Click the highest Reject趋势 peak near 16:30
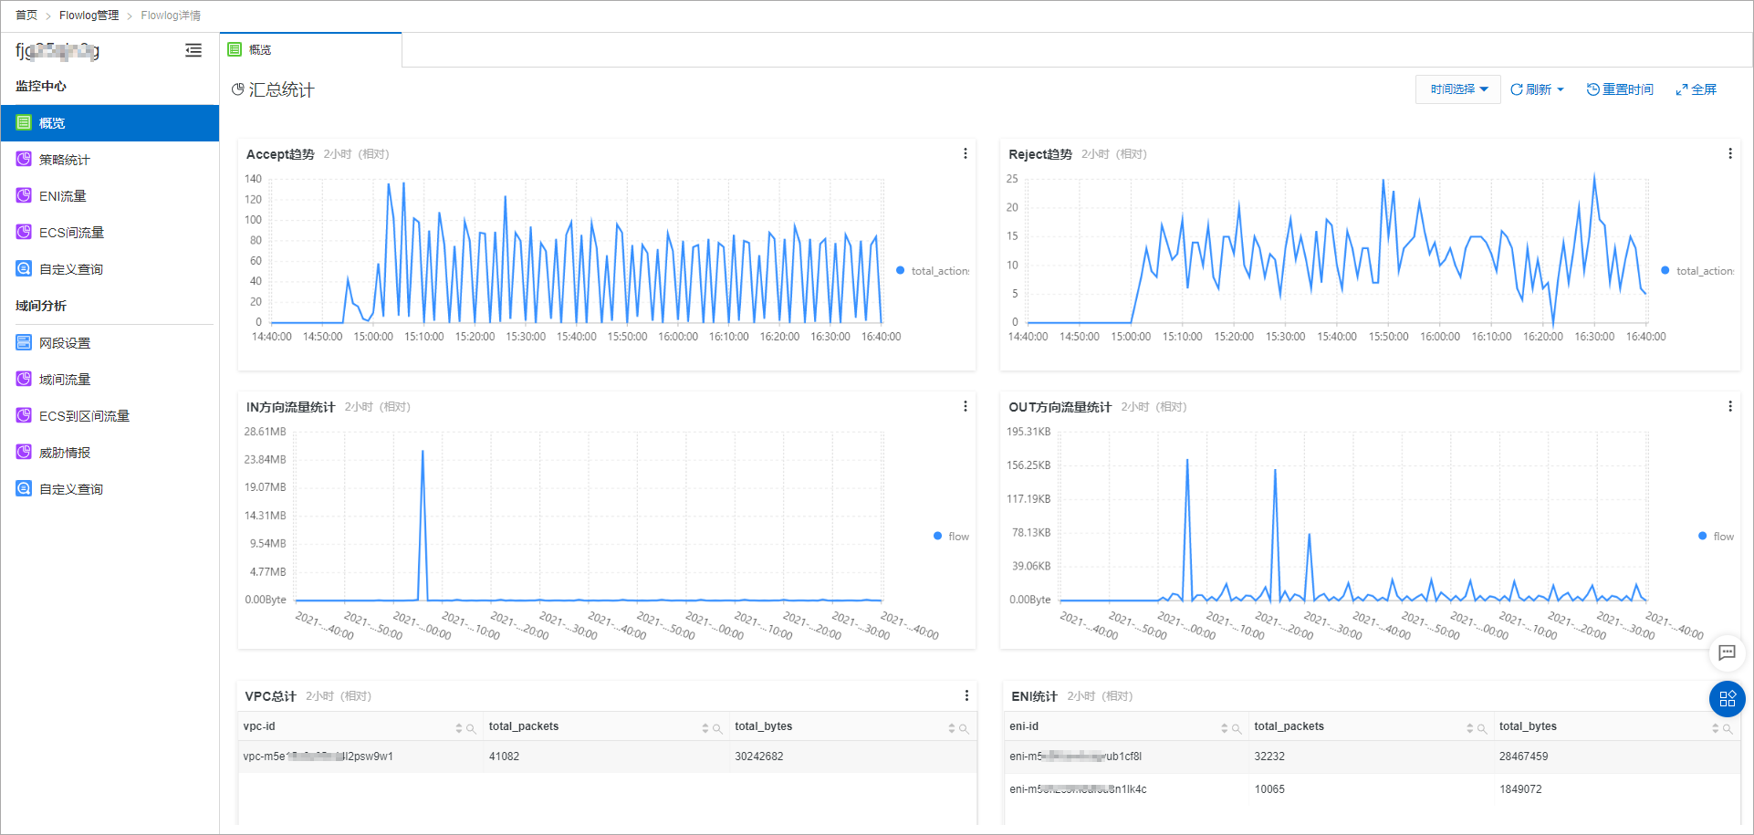Screen dimensions: 1754x835 click(1594, 175)
